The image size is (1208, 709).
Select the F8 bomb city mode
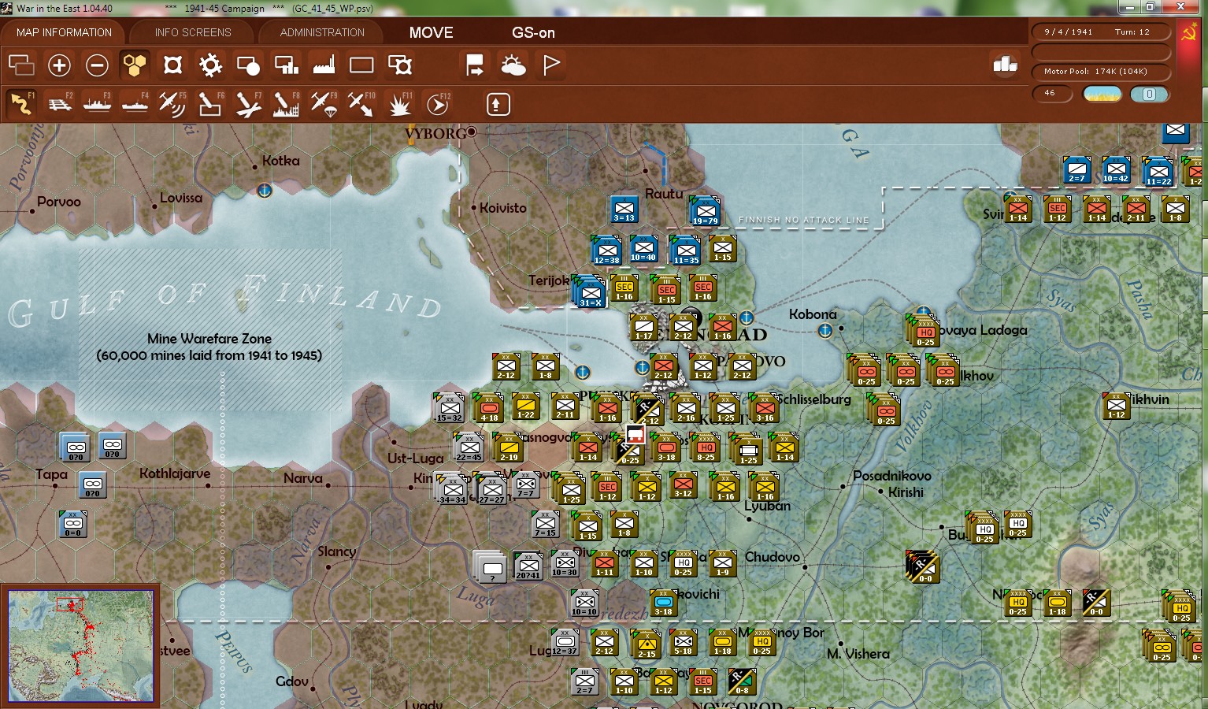(286, 104)
